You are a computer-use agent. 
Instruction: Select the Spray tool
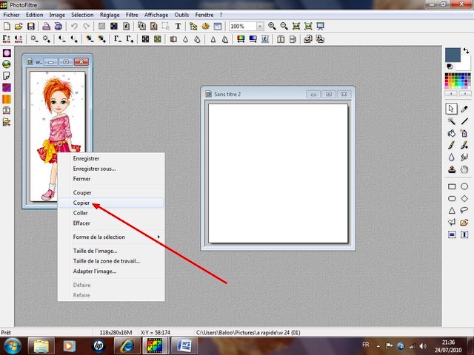[x=464, y=133]
